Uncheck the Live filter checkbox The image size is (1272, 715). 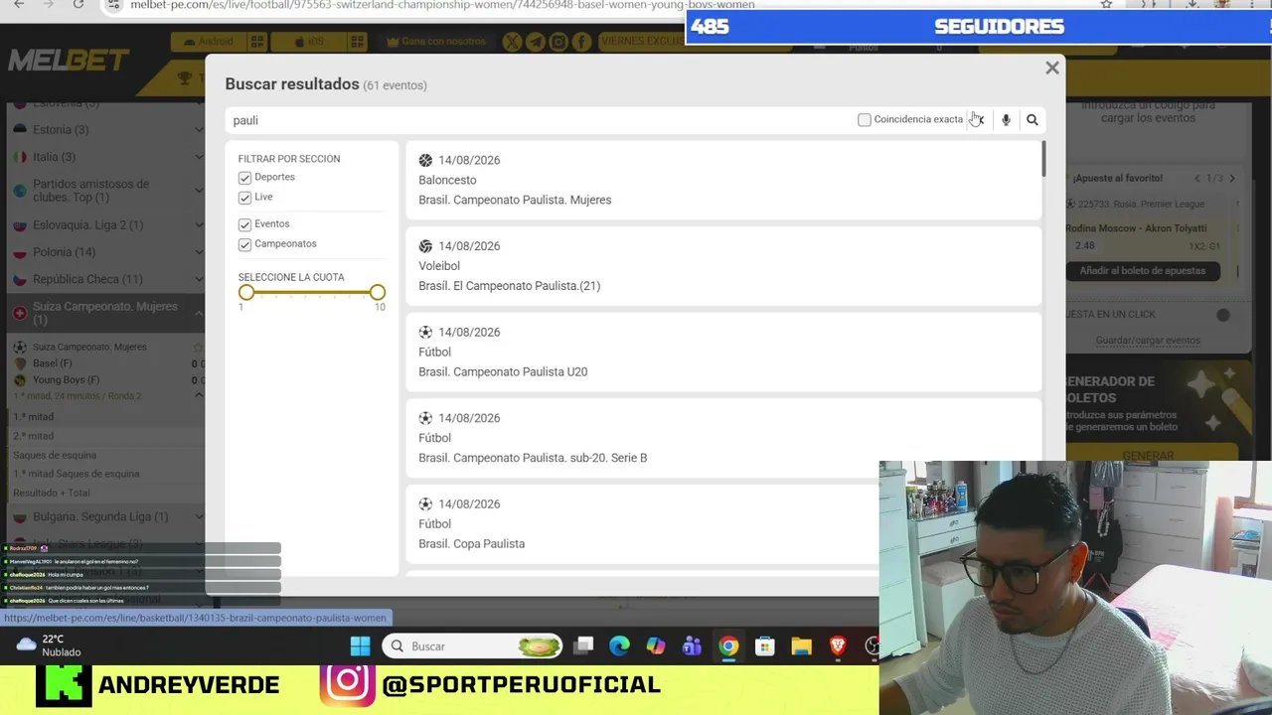pyautogui.click(x=244, y=198)
